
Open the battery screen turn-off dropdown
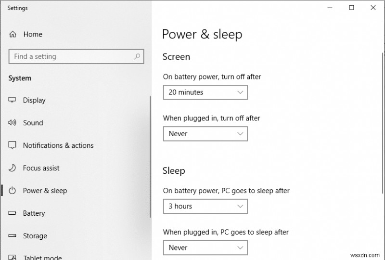pos(205,92)
